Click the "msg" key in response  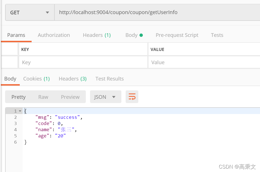tap(42, 117)
